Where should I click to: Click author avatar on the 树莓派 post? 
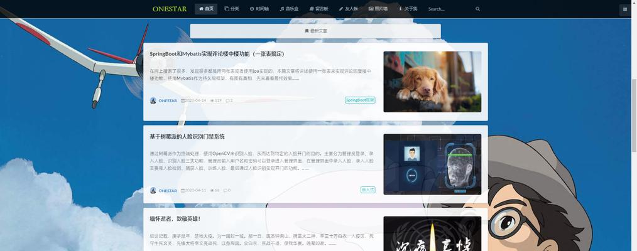[153, 191]
